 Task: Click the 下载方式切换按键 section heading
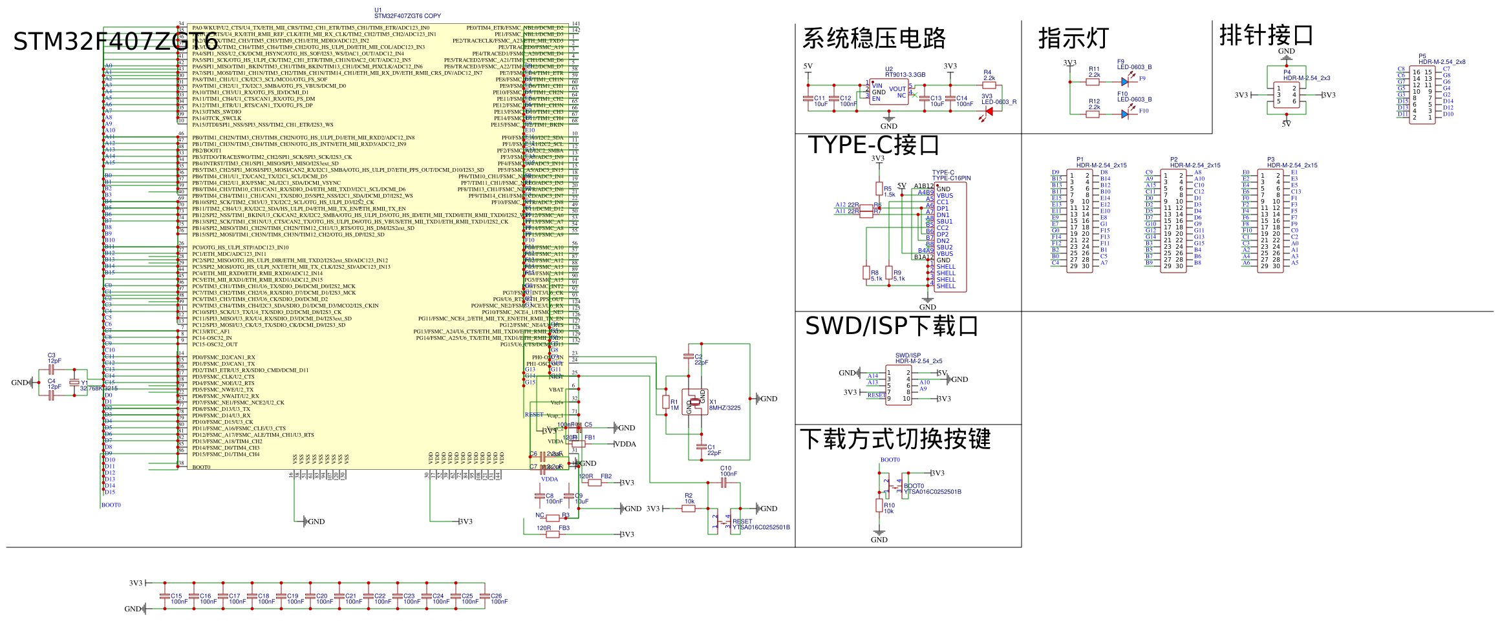[895, 439]
